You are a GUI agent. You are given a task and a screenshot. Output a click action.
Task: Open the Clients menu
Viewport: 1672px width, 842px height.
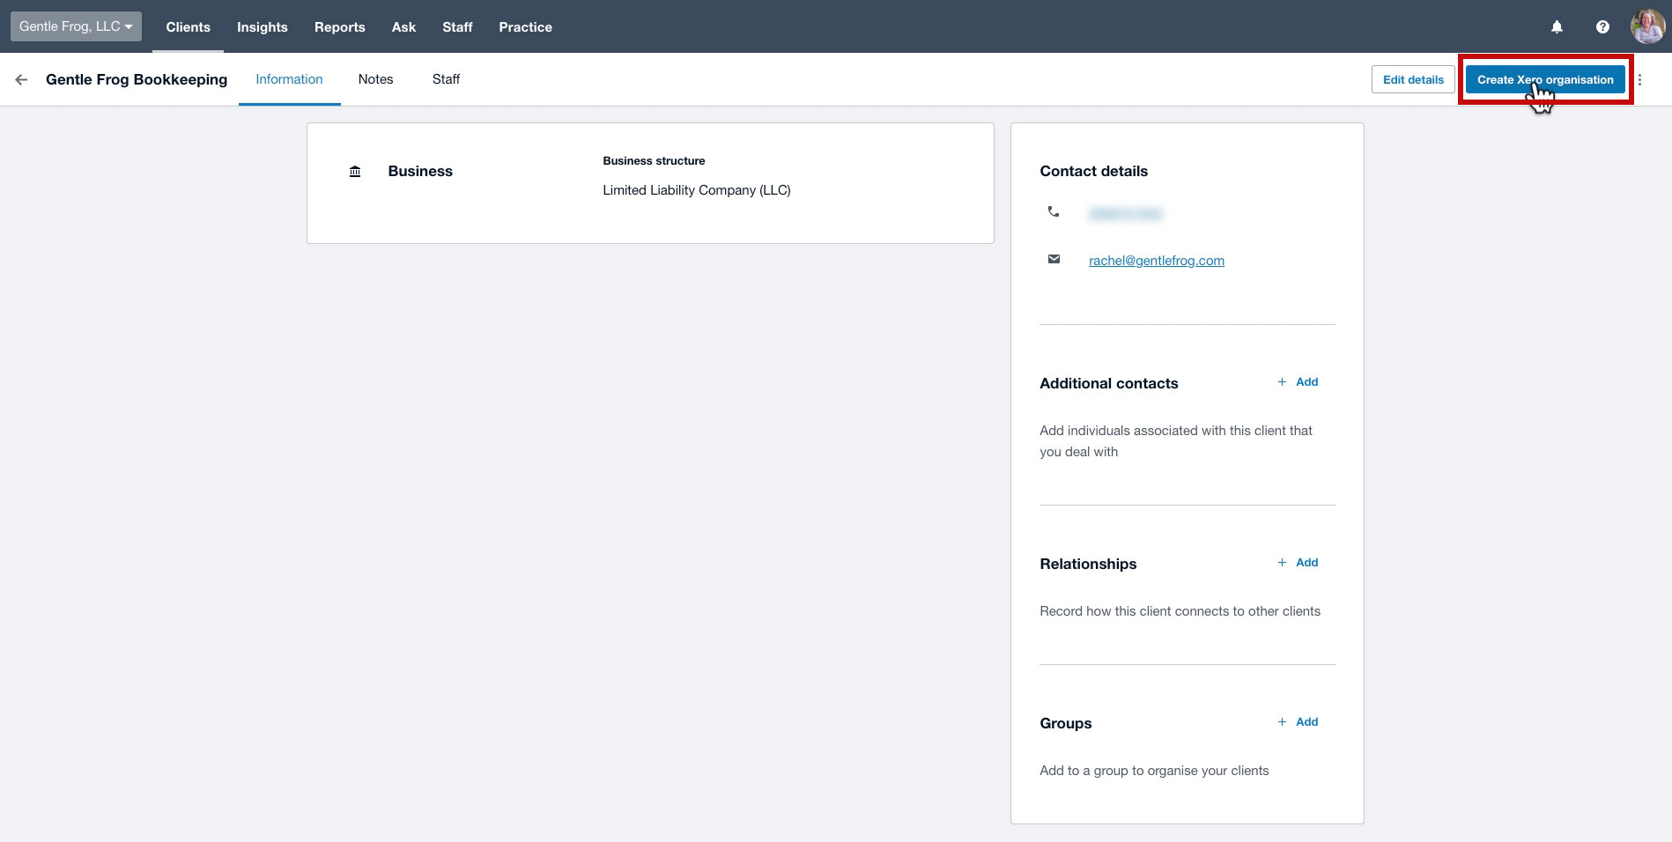(x=188, y=27)
